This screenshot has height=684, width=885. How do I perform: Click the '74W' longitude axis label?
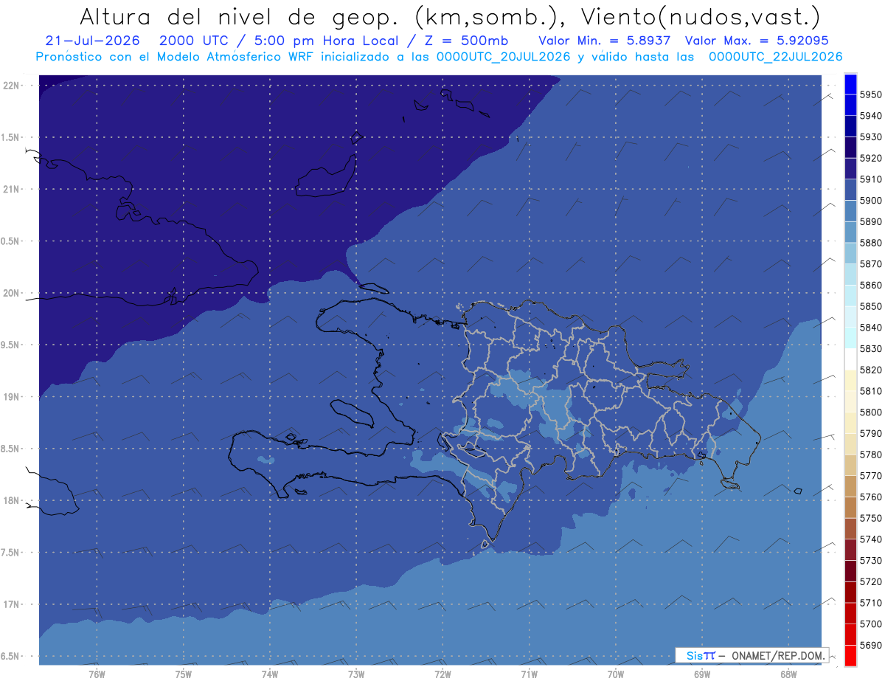tap(270, 674)
